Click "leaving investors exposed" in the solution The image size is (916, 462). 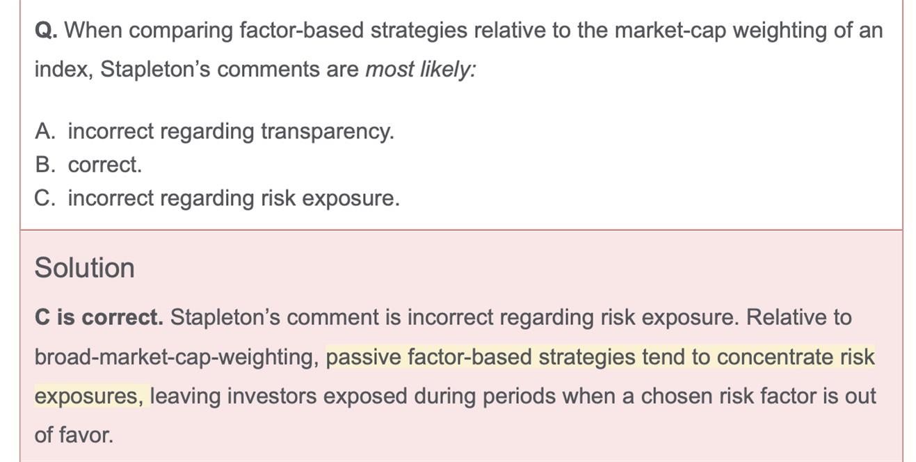[x=278, y=396]
